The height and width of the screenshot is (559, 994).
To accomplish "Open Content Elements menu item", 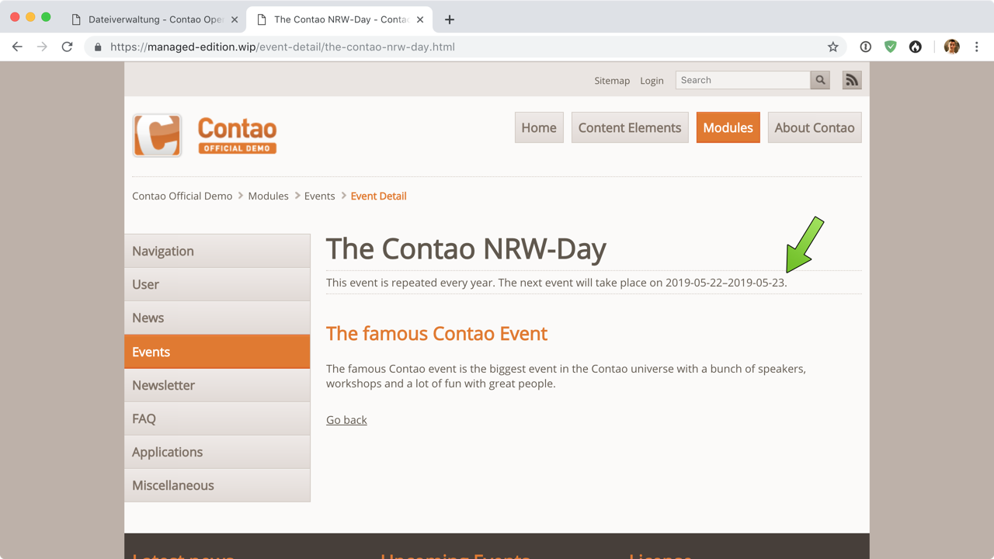I will click(x=630, y=127).
